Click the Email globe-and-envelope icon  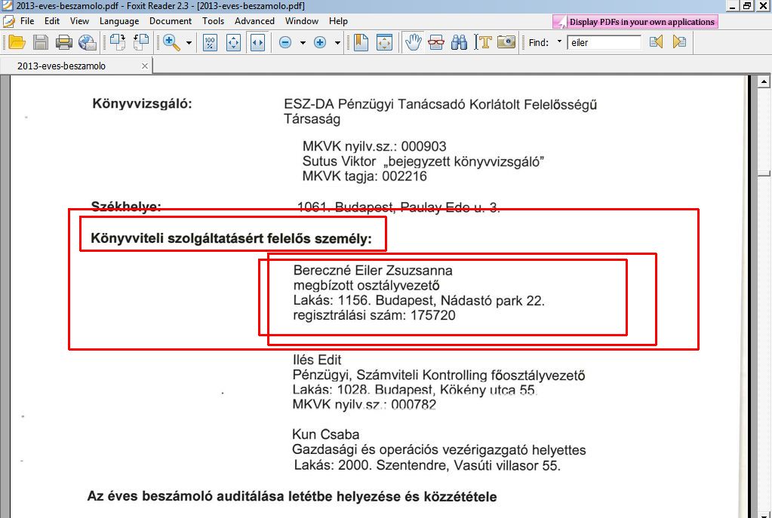tap(88, 42)
